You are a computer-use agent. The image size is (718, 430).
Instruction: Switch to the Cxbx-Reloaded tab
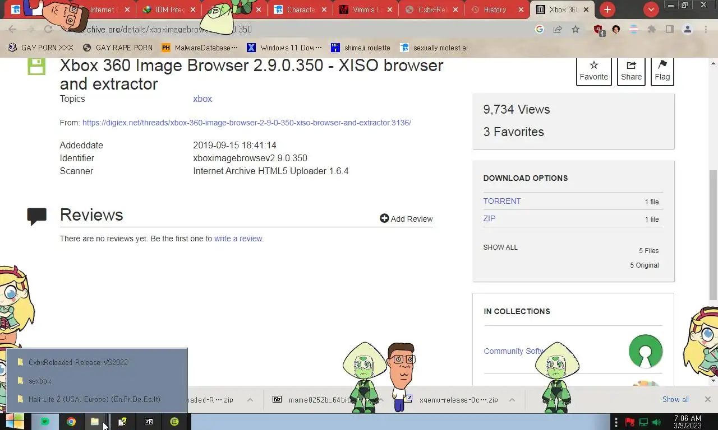431,10
